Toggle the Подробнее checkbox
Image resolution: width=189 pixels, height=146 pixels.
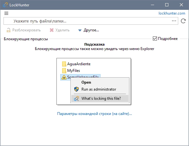pyautogui.click(x=155, y=39)
